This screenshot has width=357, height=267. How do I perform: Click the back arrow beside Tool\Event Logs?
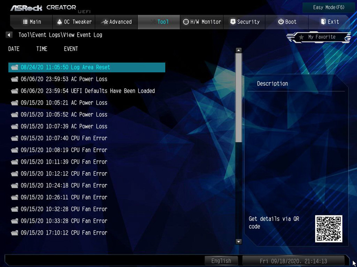pos(9,35)
